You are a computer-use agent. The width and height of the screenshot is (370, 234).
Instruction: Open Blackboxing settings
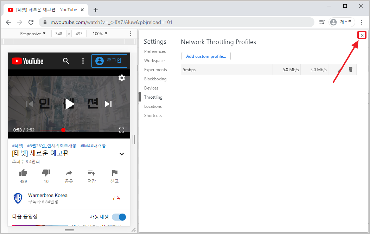tap(155, 79)
